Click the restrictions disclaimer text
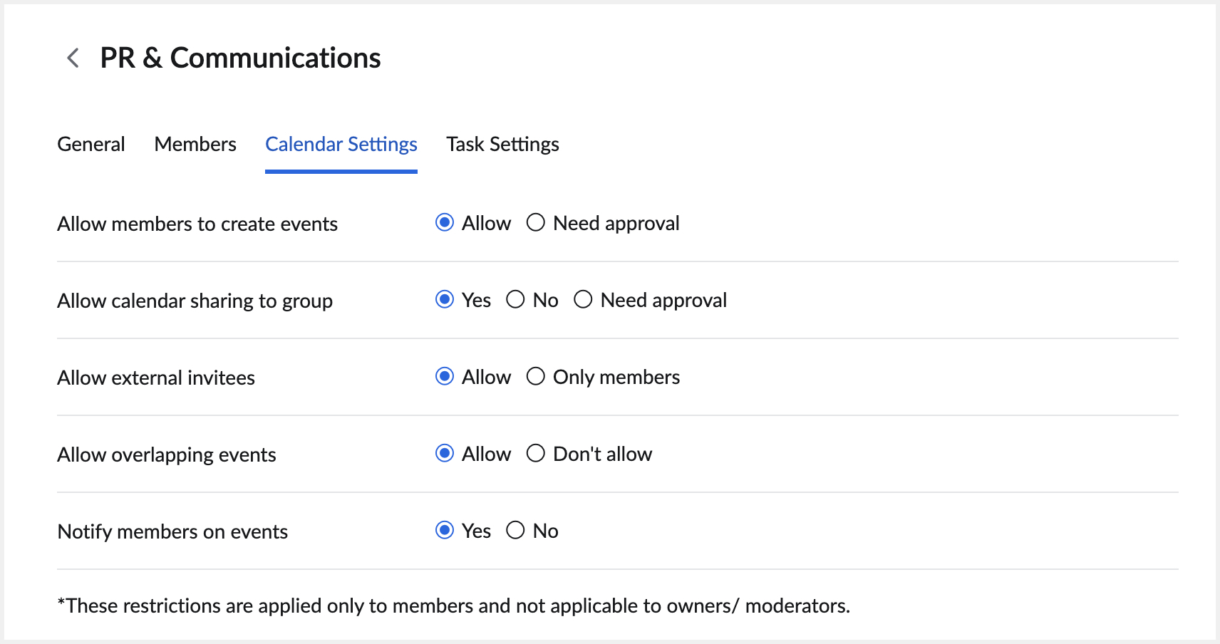Image resolution: width=1220 pixels, height=644 pixels. tap(454, 606)
